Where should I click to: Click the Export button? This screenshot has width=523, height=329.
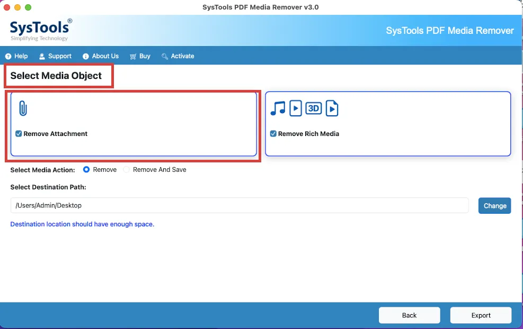[x=481, y=315]
